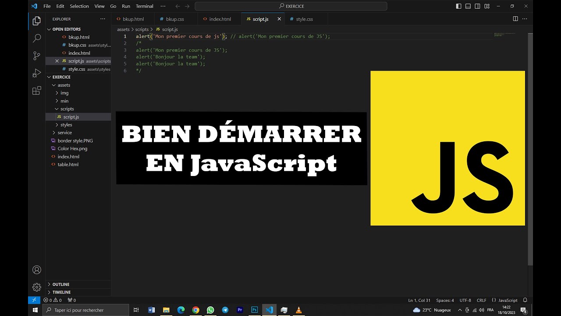Collapse the scripts folder
This screenshot has height=316, width=561.
(x=78, y=109)
